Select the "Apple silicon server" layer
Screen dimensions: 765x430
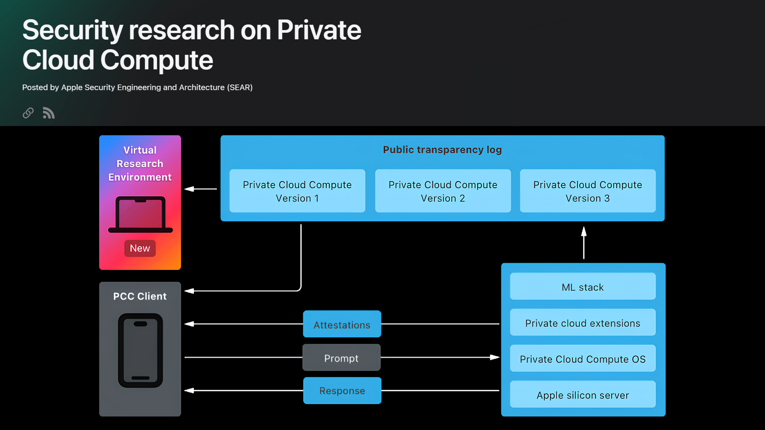pos(583,394)
